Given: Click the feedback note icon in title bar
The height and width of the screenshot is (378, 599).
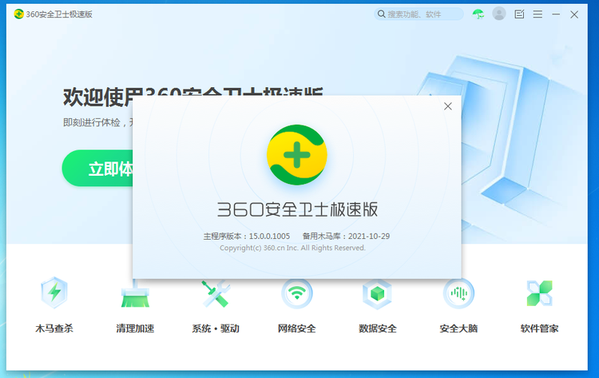Looking at the screenshot, I should click(x=519, y=14).
